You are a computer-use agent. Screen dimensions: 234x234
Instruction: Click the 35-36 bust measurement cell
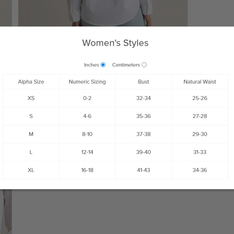tap(144, 116)
